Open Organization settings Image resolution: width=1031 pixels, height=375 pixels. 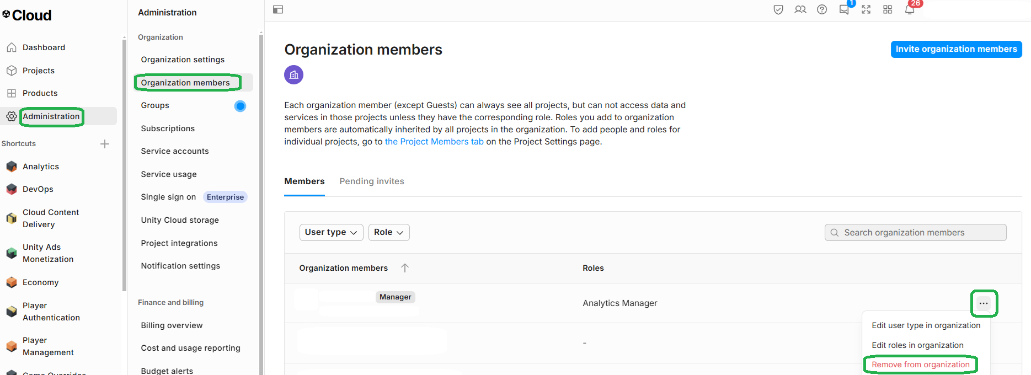tap(183, 60)
